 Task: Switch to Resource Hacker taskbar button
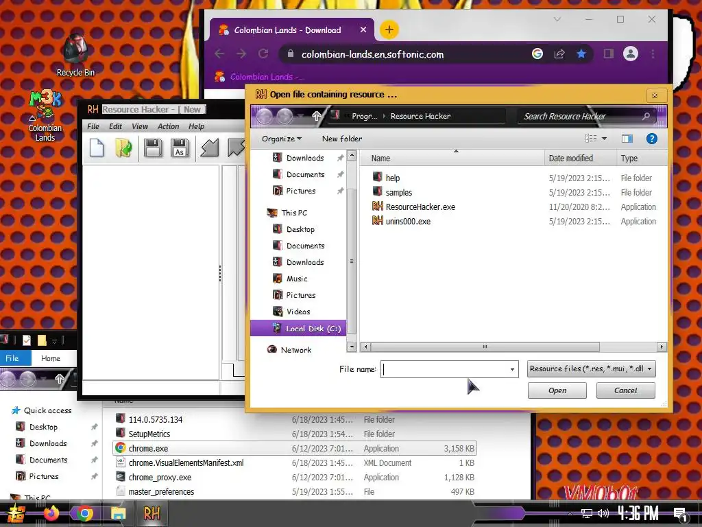[x=152, y=513]
